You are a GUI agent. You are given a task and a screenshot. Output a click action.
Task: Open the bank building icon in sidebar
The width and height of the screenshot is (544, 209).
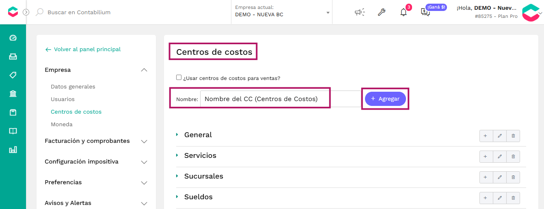(x=13, y=94)
